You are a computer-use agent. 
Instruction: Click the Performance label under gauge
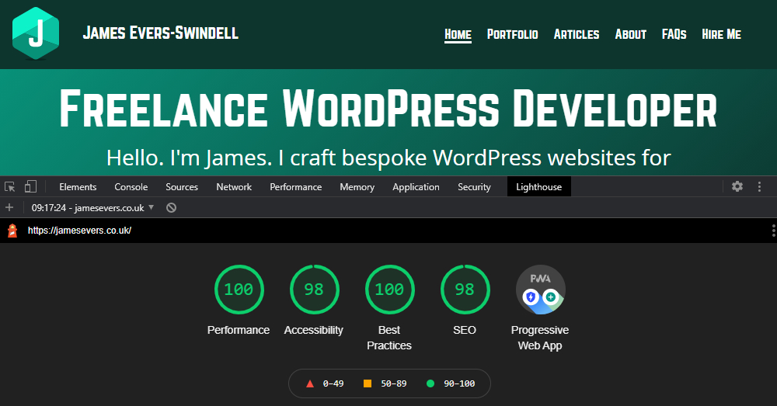[x=239, y=330]
